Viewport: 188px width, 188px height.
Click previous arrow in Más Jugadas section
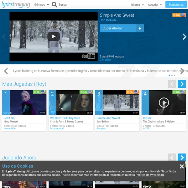(172, 84)
